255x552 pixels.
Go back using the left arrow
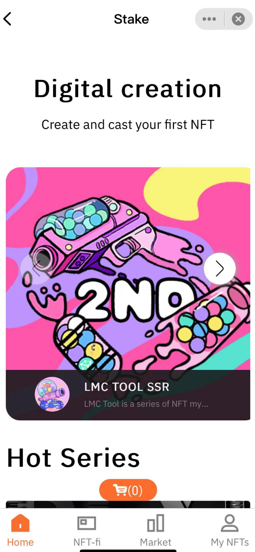[x=7, y=19]
